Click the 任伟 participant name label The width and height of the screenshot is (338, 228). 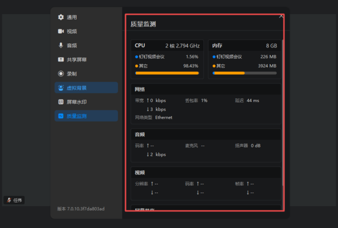17,200
